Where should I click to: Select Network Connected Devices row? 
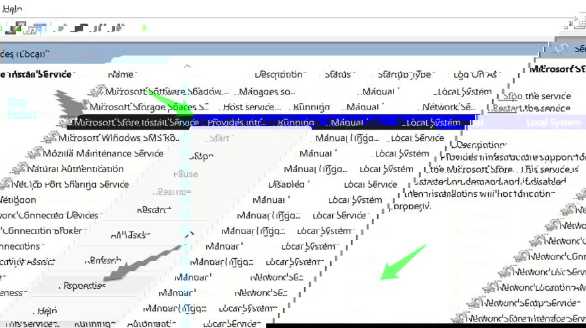183,216
